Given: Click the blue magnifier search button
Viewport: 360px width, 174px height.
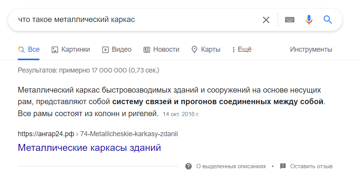Looking at the screenshot, I should (x=328, y=20).
